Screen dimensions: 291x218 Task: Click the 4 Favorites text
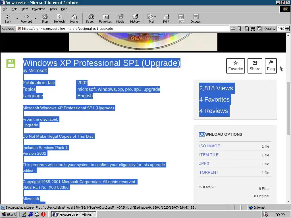coord(214,100)
